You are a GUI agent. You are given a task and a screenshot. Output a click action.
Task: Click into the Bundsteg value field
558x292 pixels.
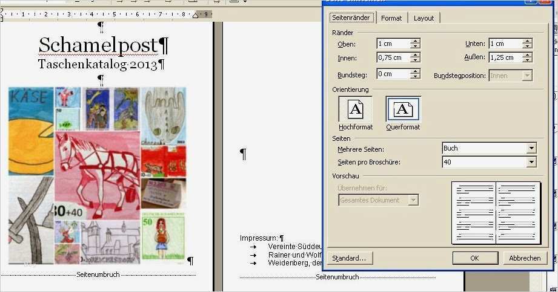tap(394, 74)
